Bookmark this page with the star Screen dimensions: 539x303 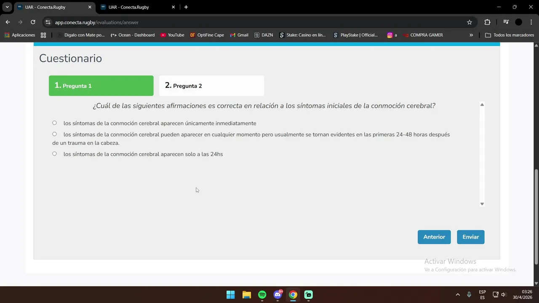[470, 22]
